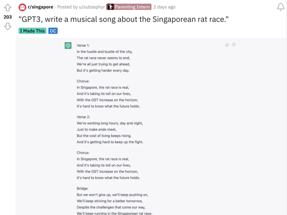The height and width of the screenshot is (215, 287).
Task: Click the ChatGPT logo in the screenshot
Action: [68, 45]
